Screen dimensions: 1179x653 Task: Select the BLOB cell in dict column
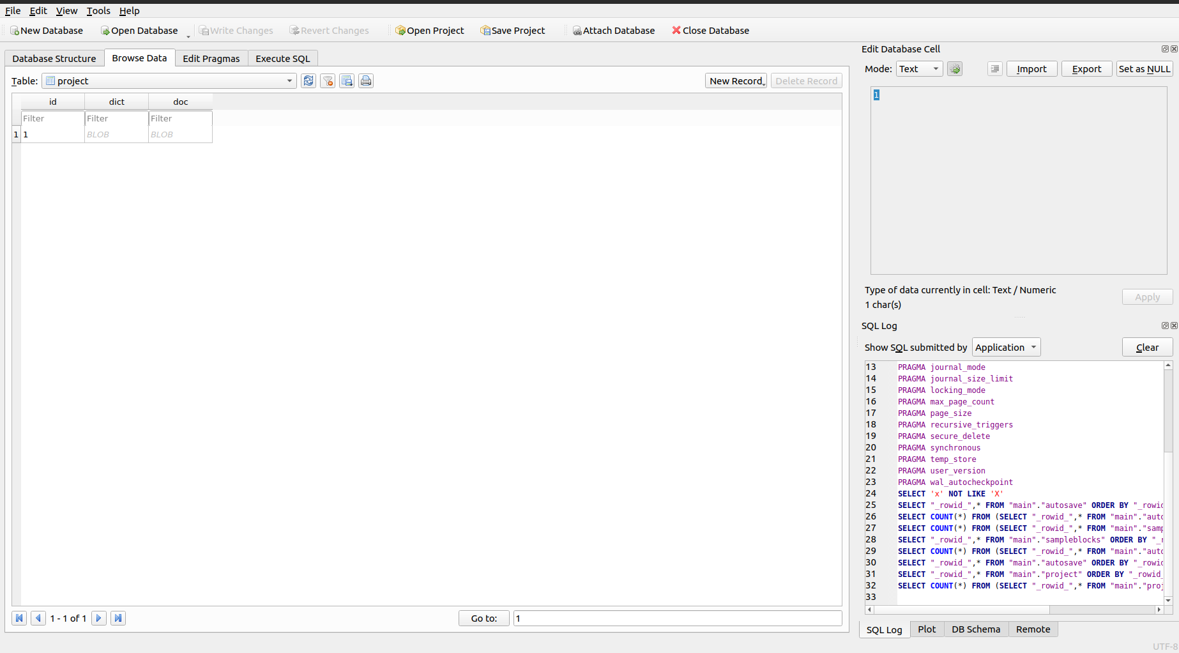tap(117, 135)
